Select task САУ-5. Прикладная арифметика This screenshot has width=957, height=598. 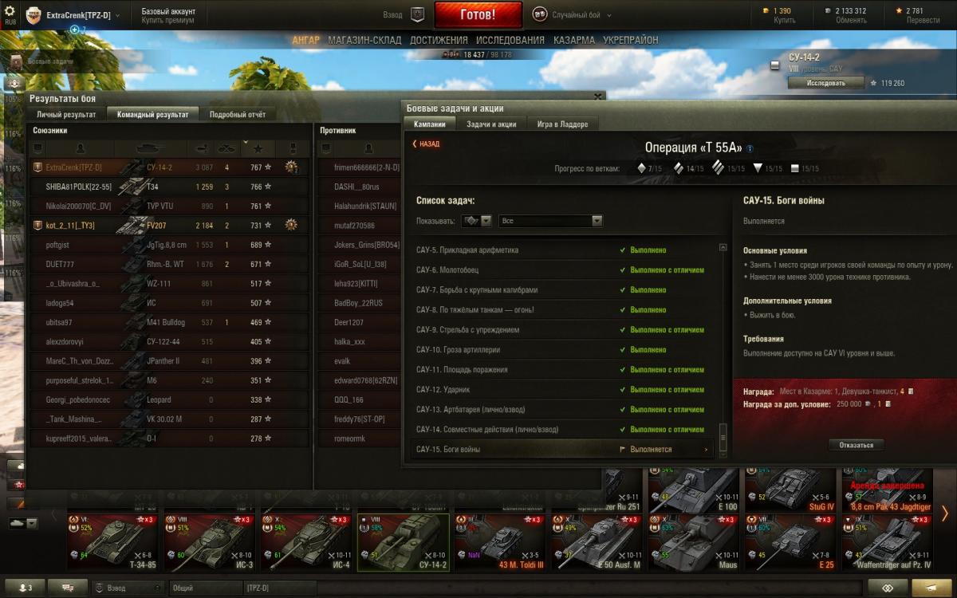pos(563,250)
